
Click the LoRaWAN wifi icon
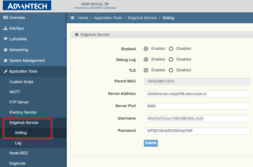(5, 39)
